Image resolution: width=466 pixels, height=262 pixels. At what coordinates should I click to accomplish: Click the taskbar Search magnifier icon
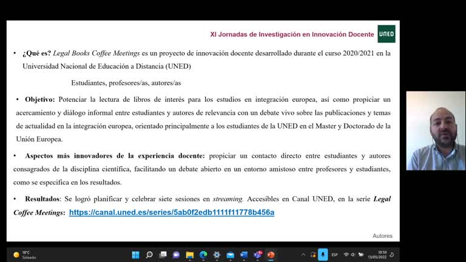[x=149, y=255]
